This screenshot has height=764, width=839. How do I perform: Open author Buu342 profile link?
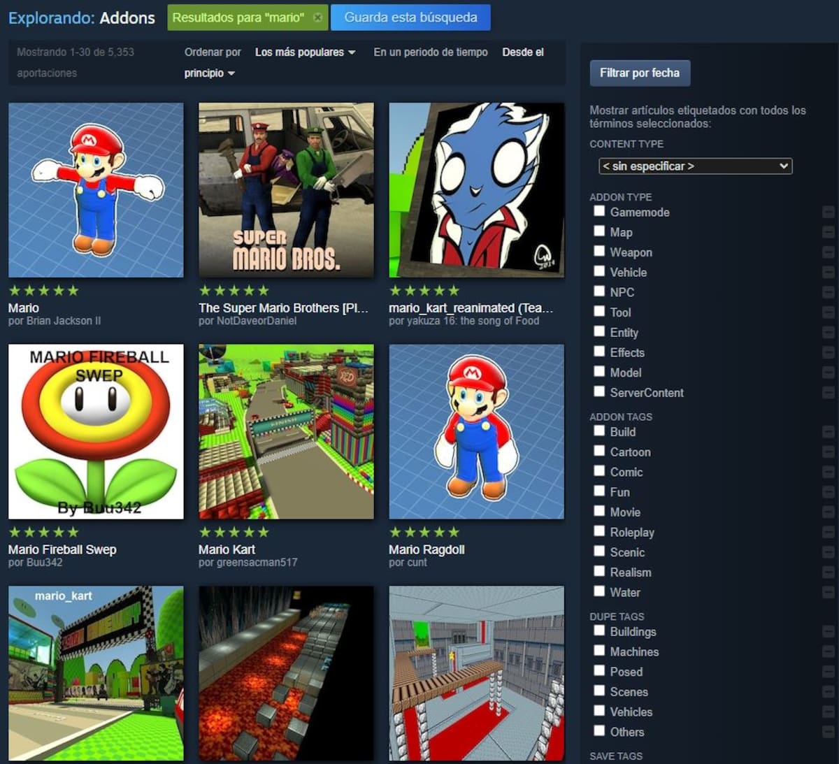pos(45,562)
